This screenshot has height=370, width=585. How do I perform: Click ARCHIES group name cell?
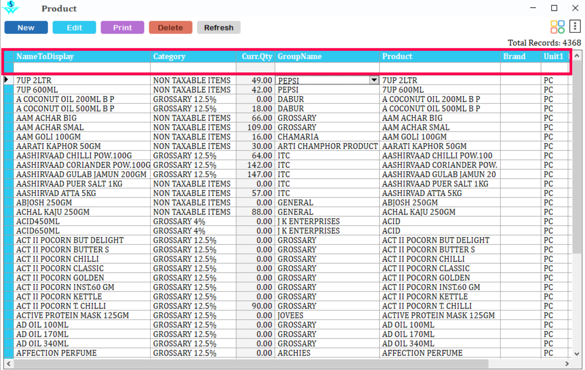click(x=327, y=353)
